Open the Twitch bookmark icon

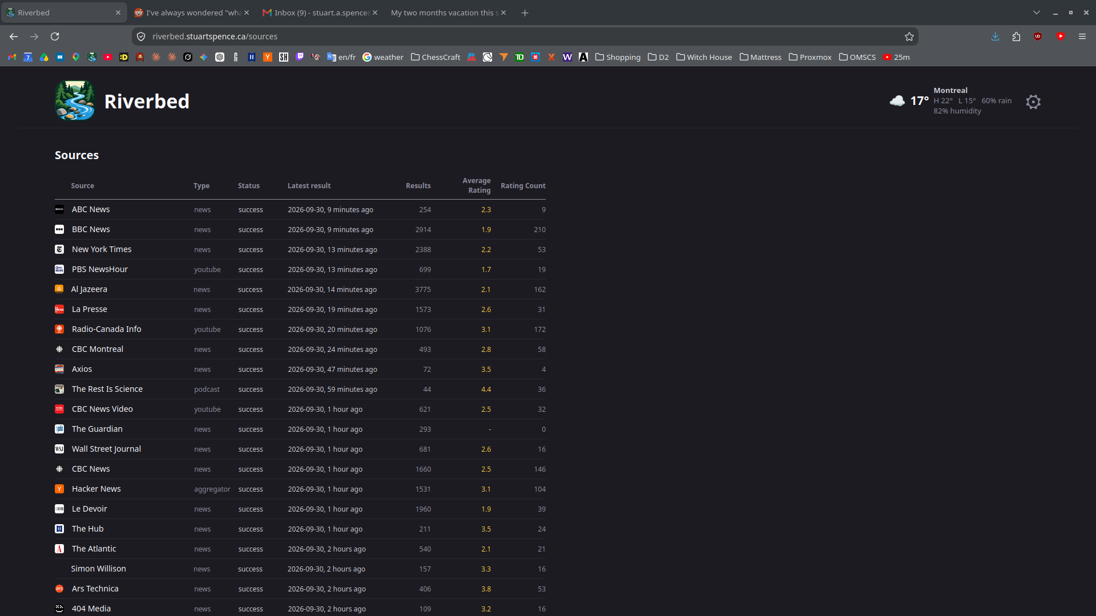[300, 57]
